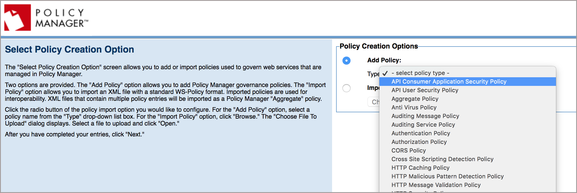The image size is (577, 193).
Task: Pick Authentication Policy from dropdown
Action: 421,134
